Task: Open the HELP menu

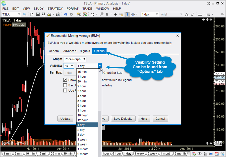Action: coord(117,9)
